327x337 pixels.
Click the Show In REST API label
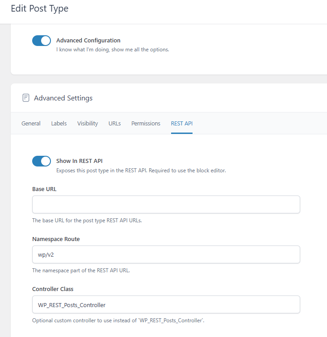pyautogui.click(x=80, y=161)
